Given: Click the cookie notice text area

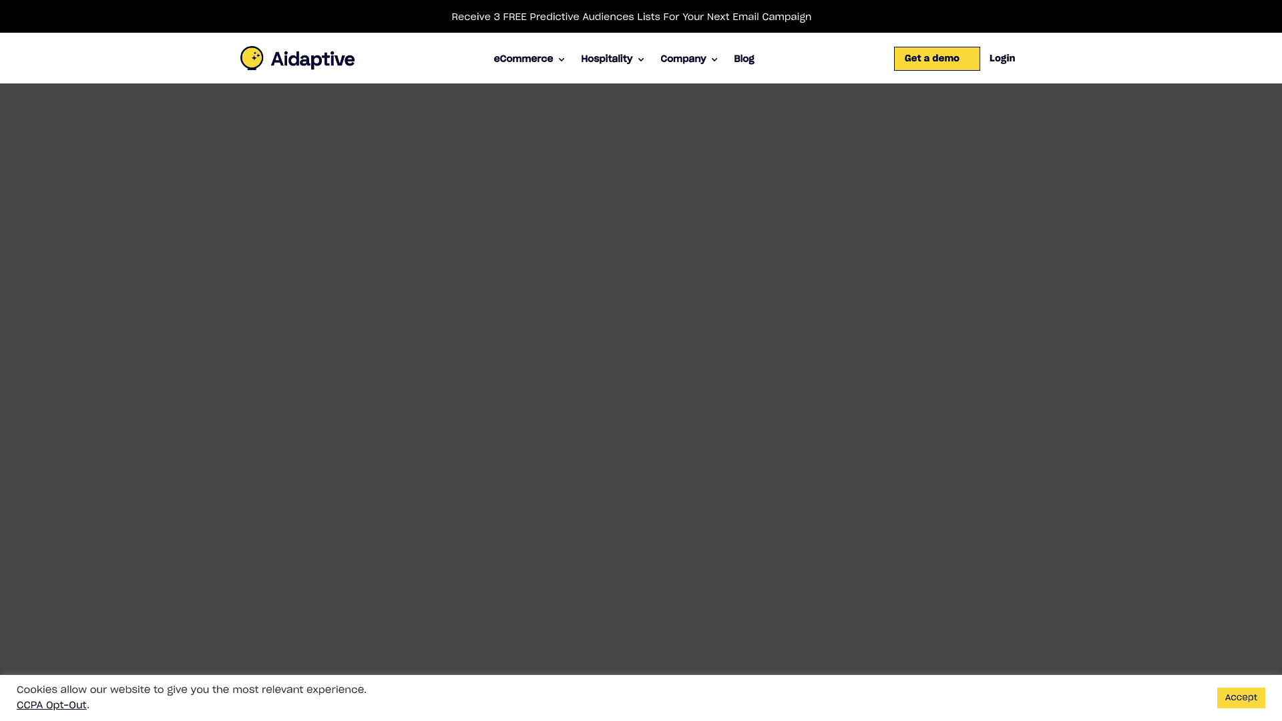Looking at the screenshot, I should pos(192,690).
